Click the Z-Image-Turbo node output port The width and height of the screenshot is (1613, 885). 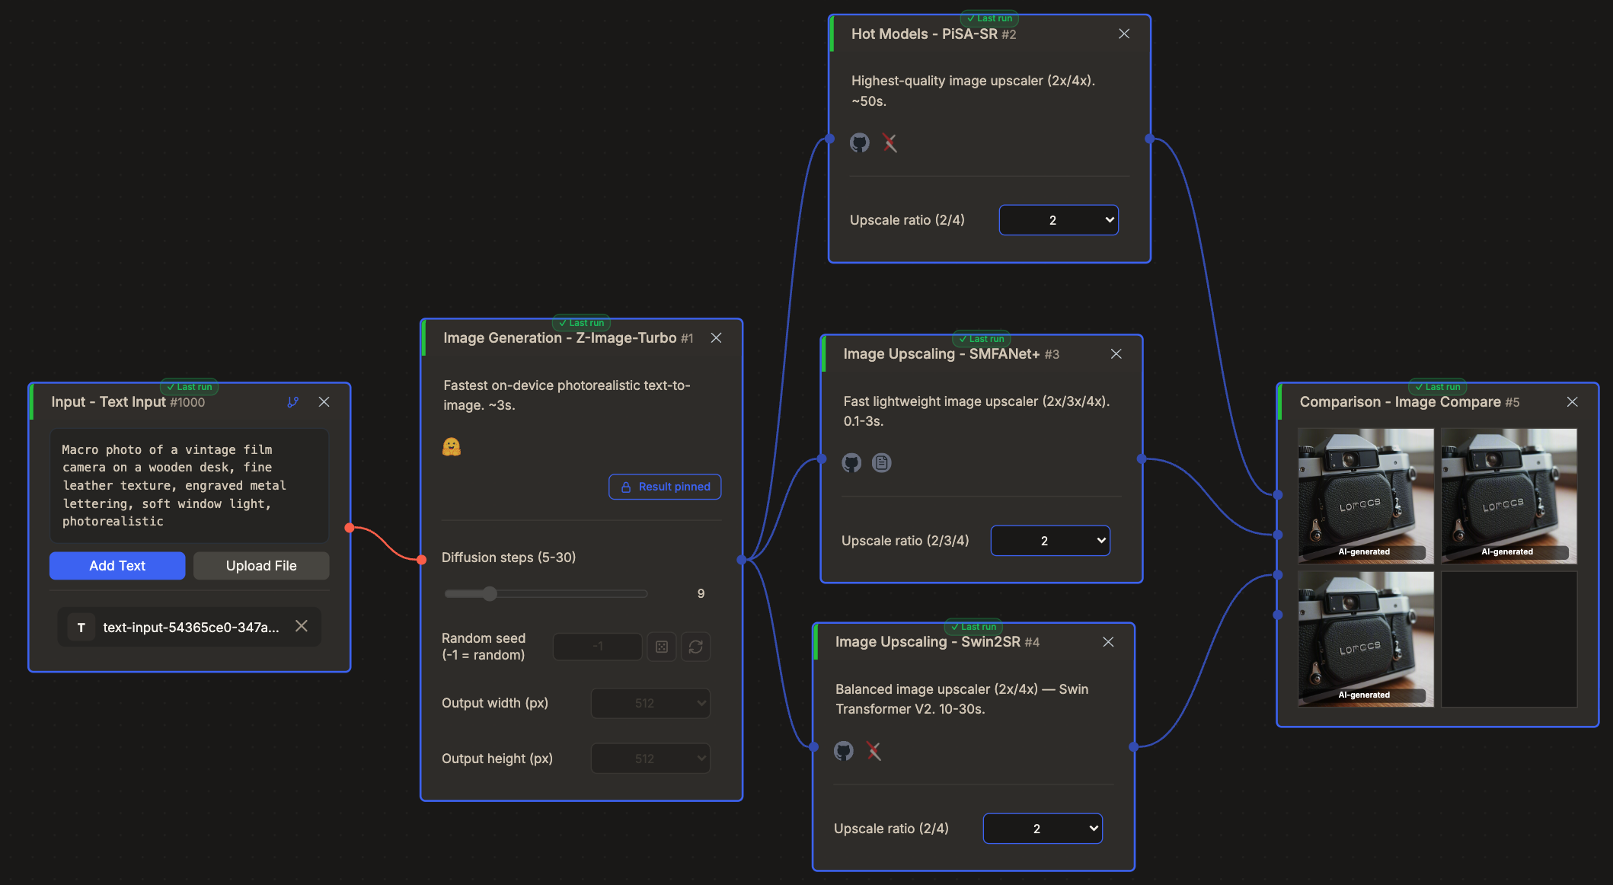[x=742, y=560]
